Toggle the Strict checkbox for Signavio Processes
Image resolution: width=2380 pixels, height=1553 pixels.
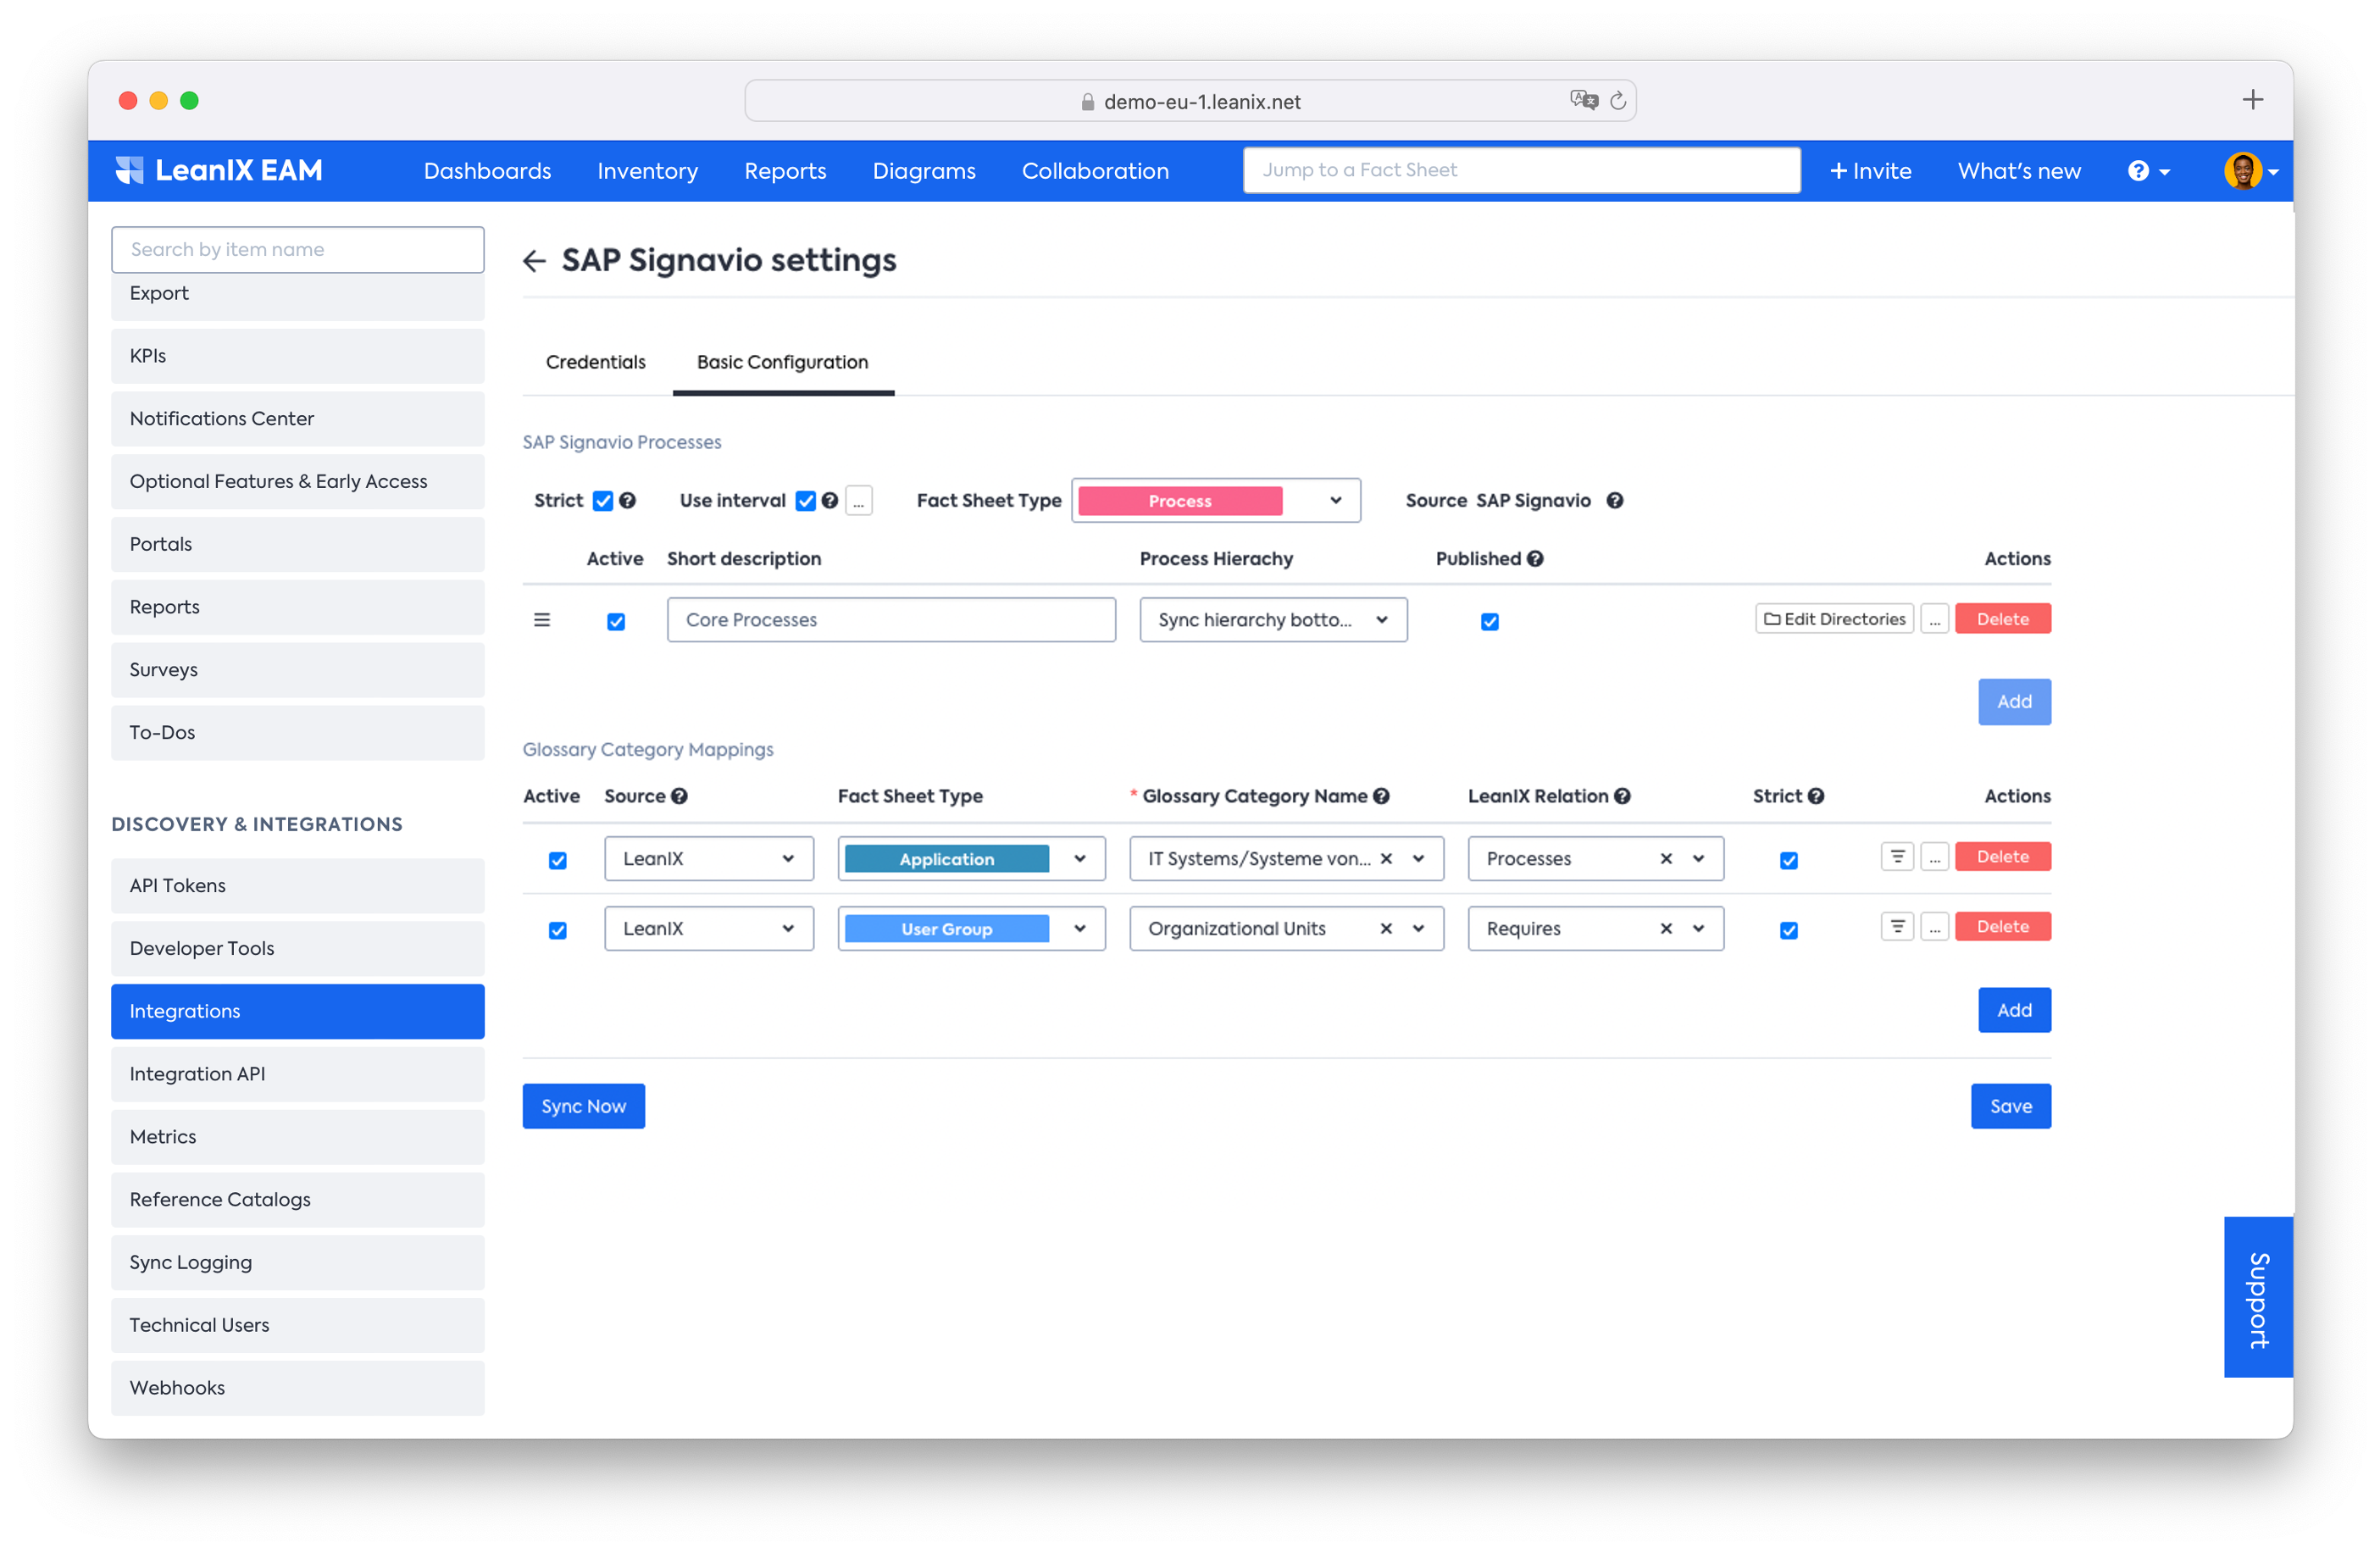(603, 501)
